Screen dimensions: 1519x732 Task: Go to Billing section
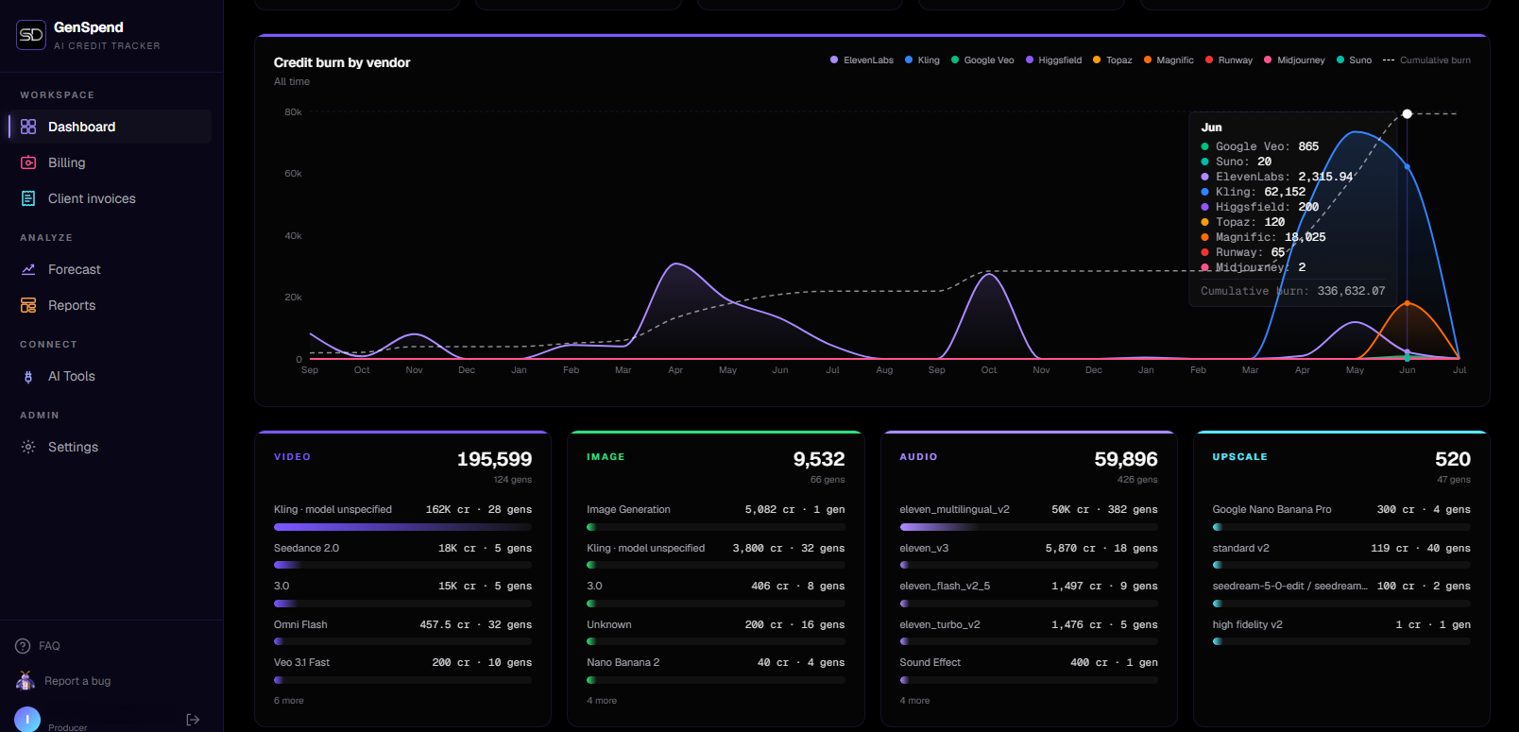coord(110,162)
